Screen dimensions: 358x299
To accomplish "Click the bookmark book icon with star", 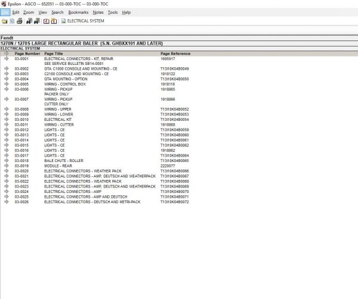I will click(x=54, y=21).
